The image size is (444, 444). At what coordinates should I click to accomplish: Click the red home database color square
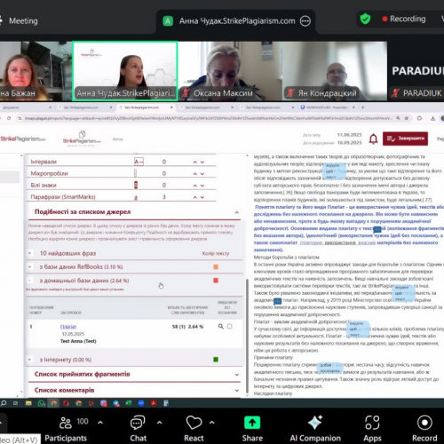point(216,281)
